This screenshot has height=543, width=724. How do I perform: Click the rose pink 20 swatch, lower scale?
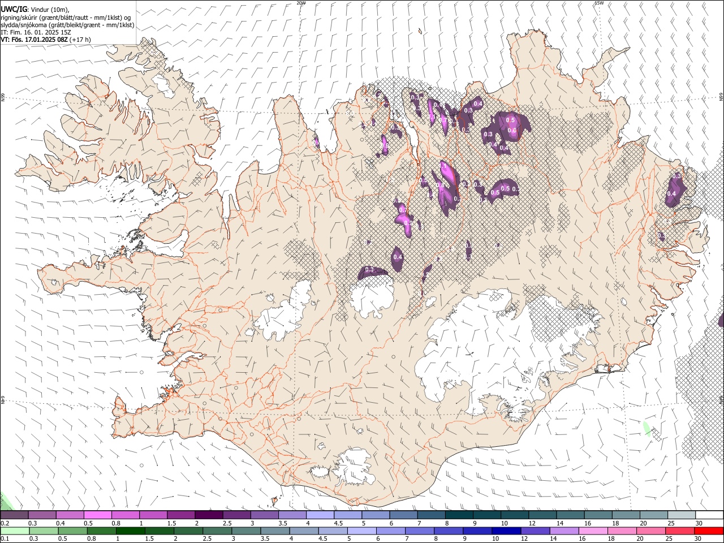651,531
